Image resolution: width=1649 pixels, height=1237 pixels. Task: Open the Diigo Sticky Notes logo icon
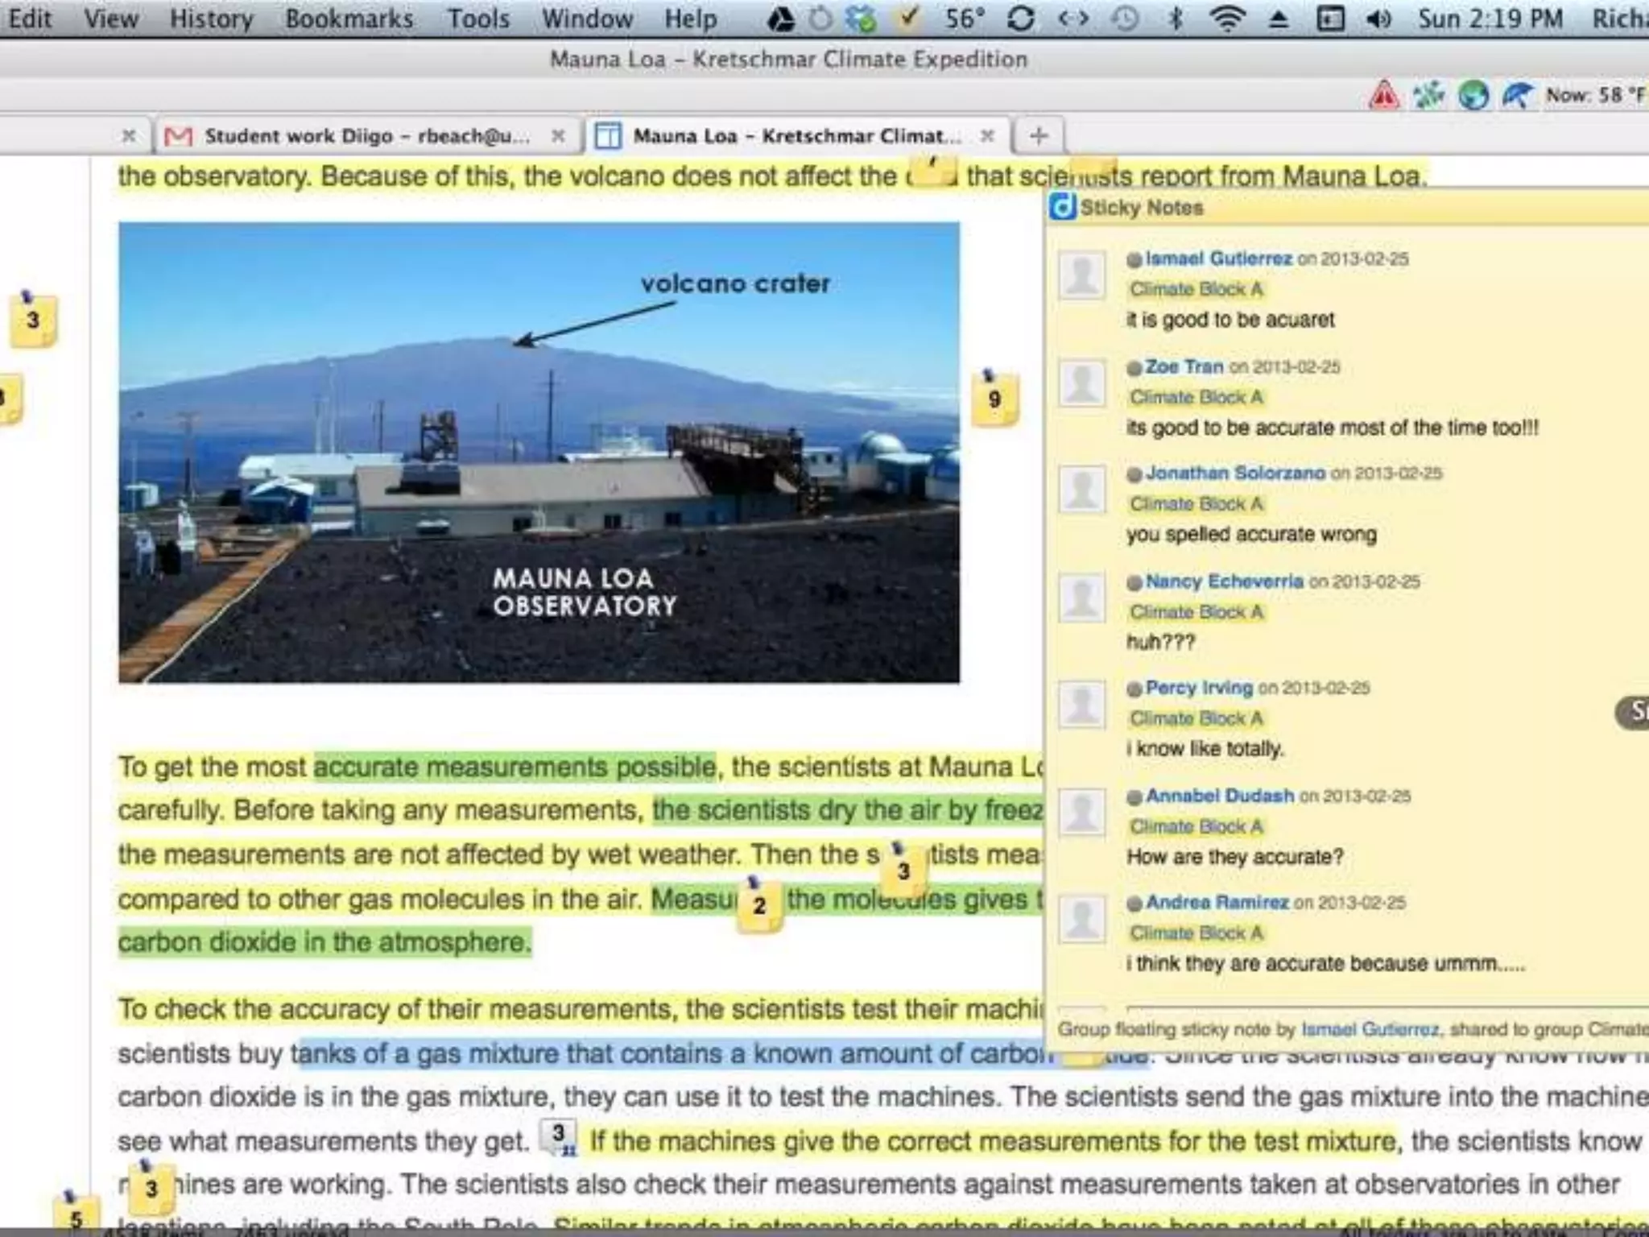click(1062, 207)
